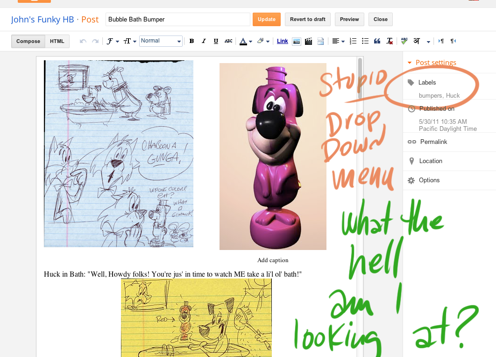Click the insert video clapperboard icon

[x=308, y=41]
